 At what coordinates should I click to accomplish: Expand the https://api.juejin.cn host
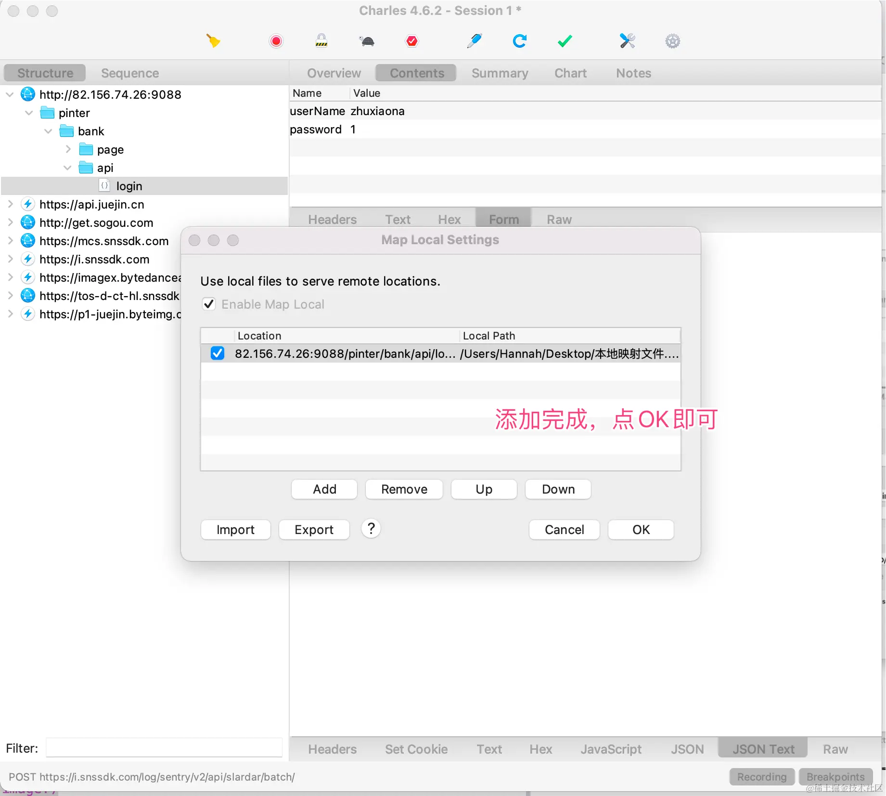pyautogui.click(x=10, y=204)
